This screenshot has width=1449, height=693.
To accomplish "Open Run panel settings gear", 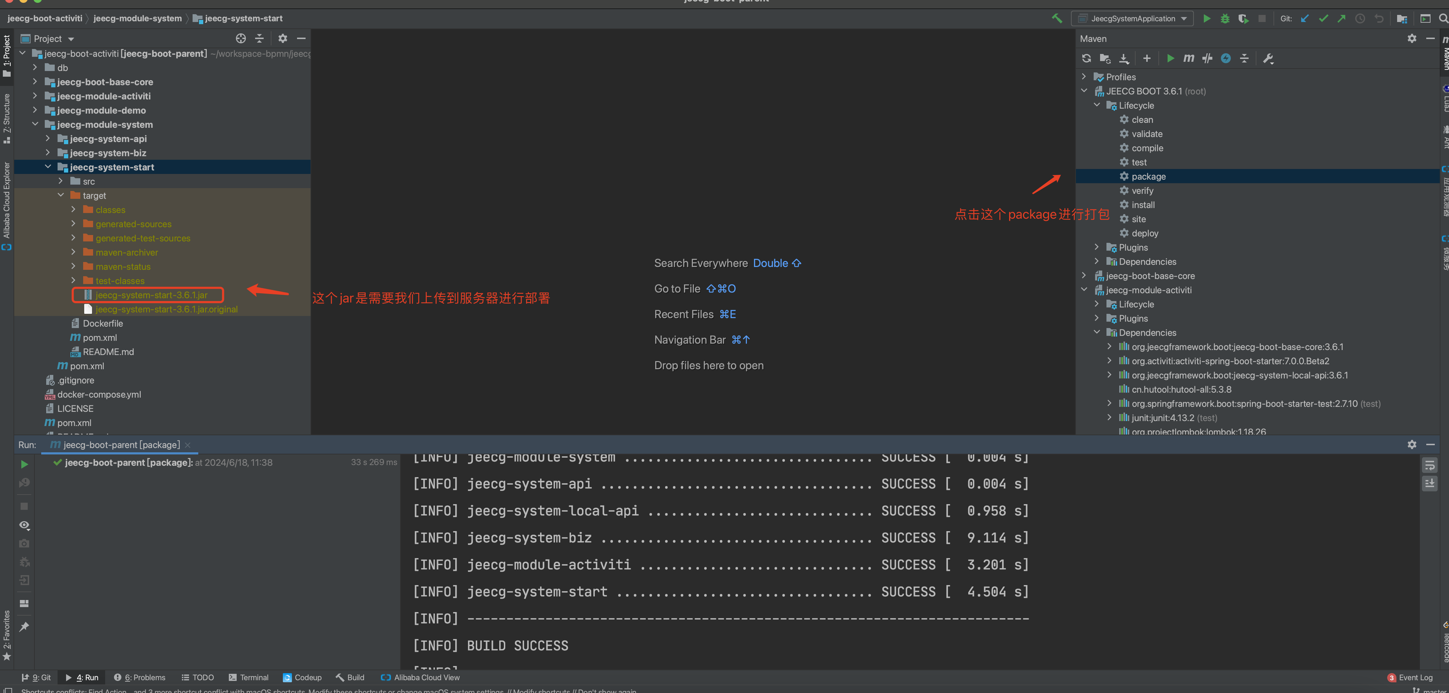I will [1412, 444].
